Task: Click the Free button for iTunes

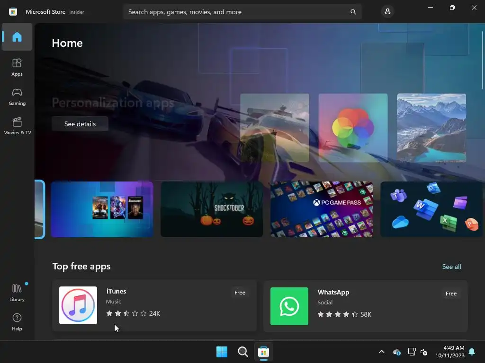Action: coord(240,293)
